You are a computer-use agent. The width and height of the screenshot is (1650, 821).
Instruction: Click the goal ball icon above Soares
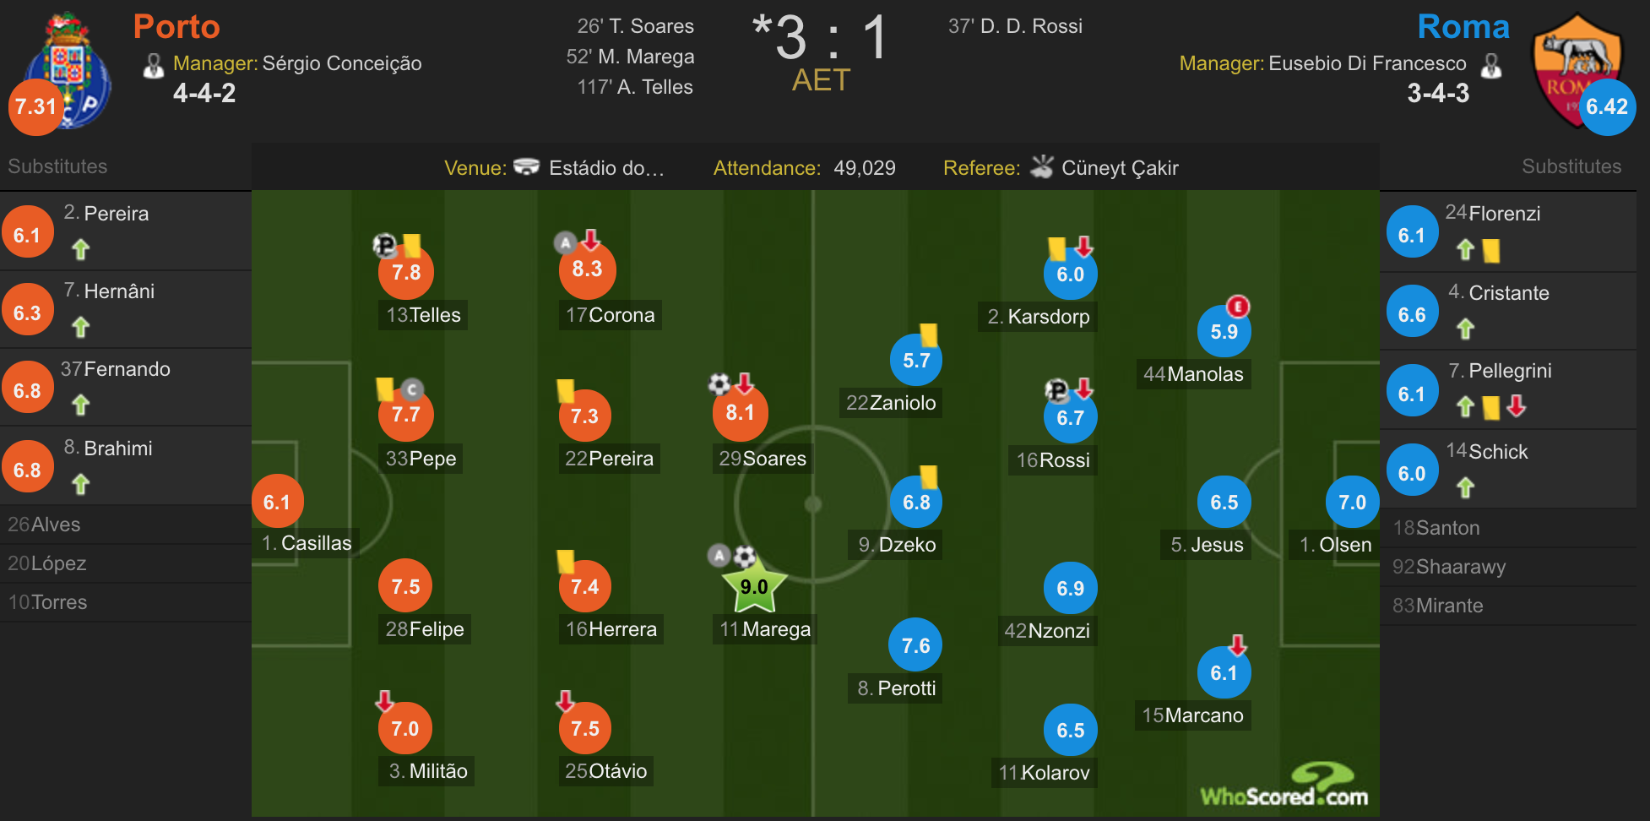pyautogui.click(x=719, y=384)
